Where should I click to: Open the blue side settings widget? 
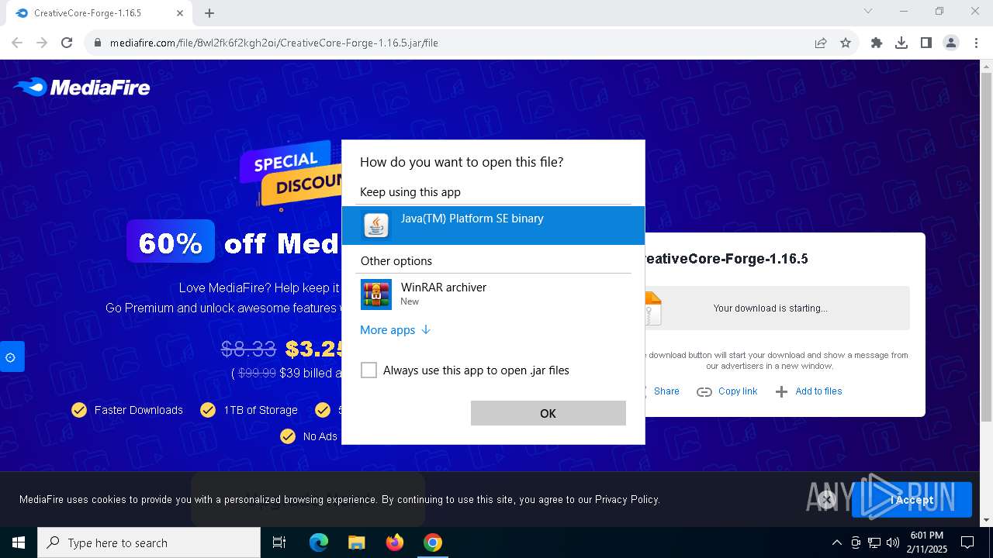point(11,357)
